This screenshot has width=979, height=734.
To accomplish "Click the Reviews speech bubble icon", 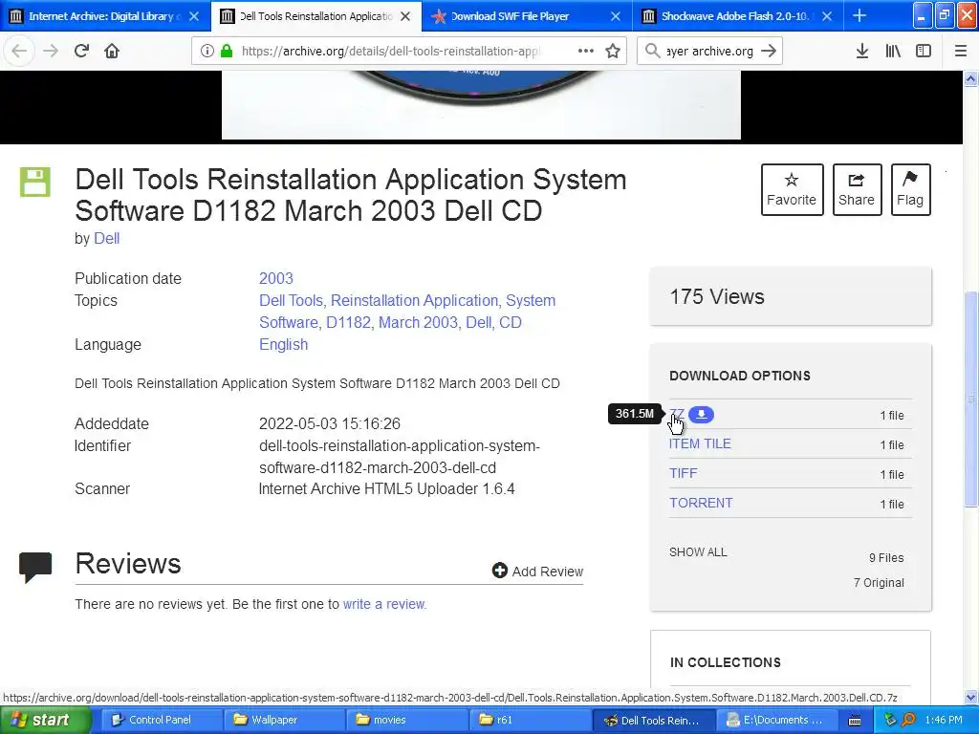I will coord(35,567).
